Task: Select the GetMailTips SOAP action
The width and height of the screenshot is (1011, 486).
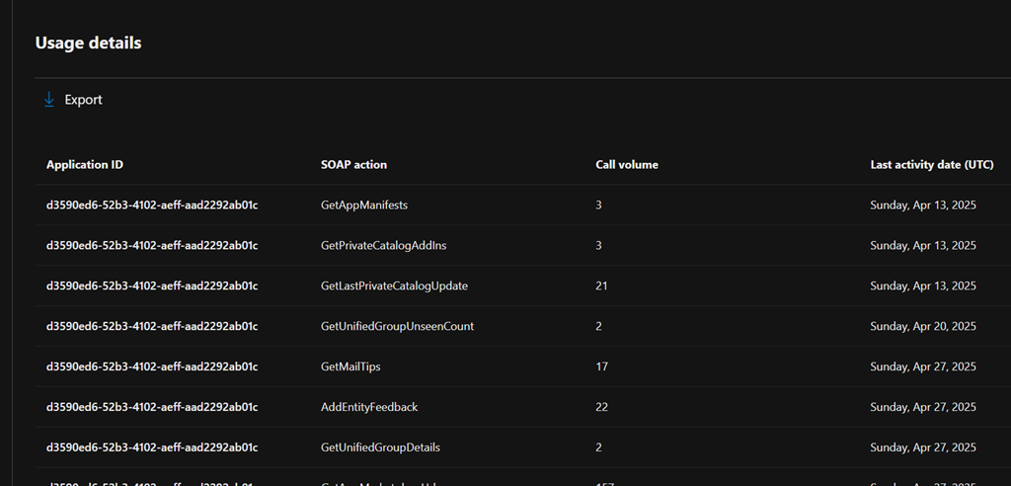Action: (350, 367)
